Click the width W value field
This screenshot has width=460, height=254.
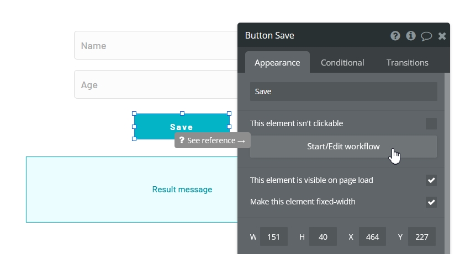pos(273,237)
